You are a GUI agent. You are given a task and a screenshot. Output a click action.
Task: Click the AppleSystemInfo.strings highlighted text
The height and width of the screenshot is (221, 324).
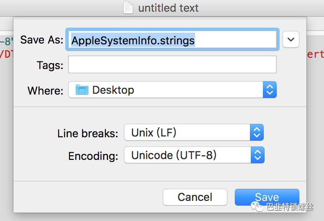pos(133,40)
